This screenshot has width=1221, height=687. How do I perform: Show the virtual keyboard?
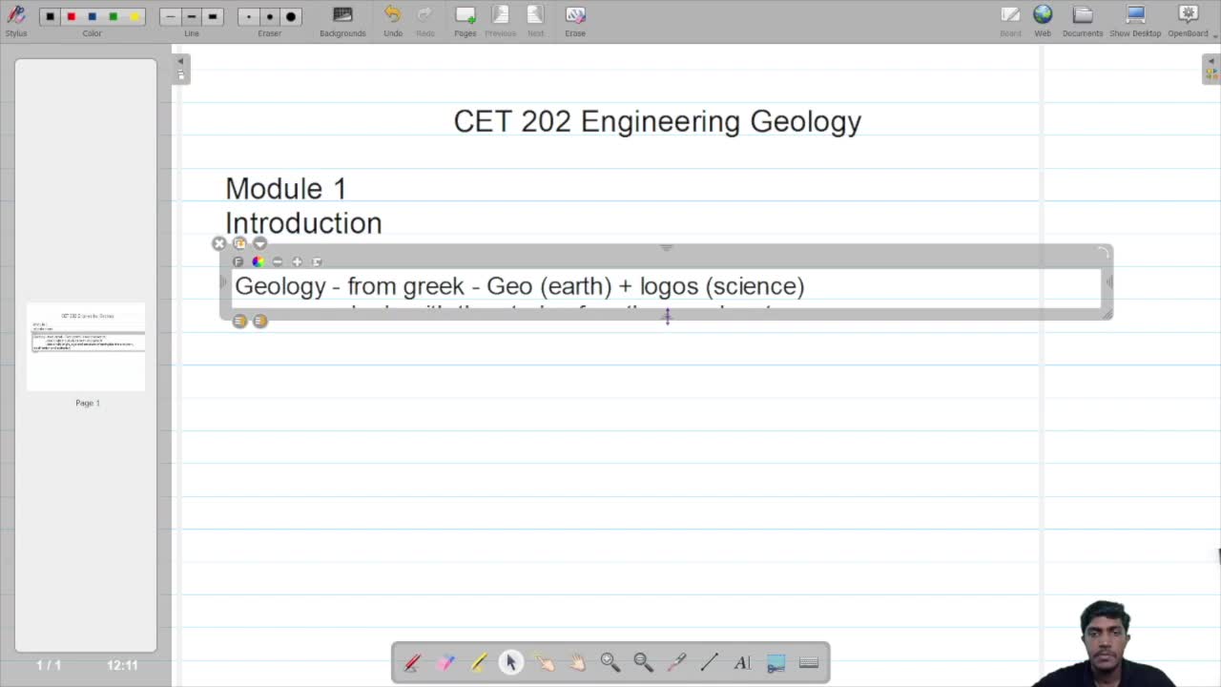click(x=809, y=662)
